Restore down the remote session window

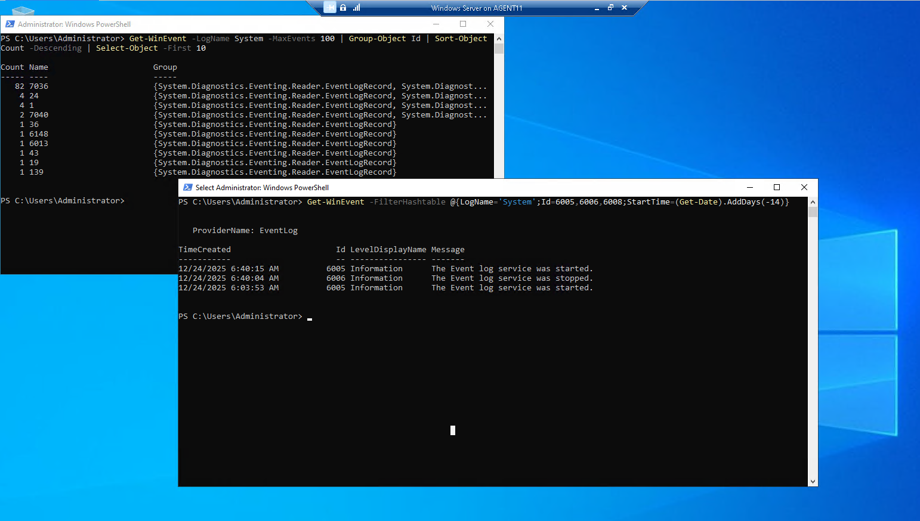610,8
